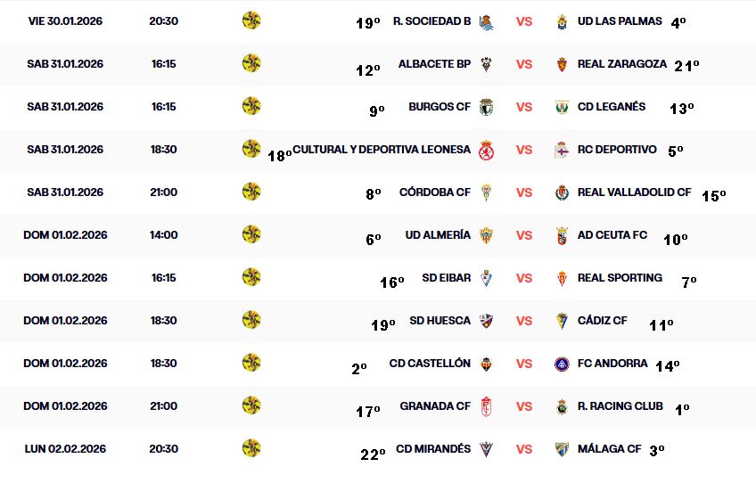Click the SD Eibar crest icon
Viewport: 756px width, 483px height.
pyautogui.click(x=486, y=278)
